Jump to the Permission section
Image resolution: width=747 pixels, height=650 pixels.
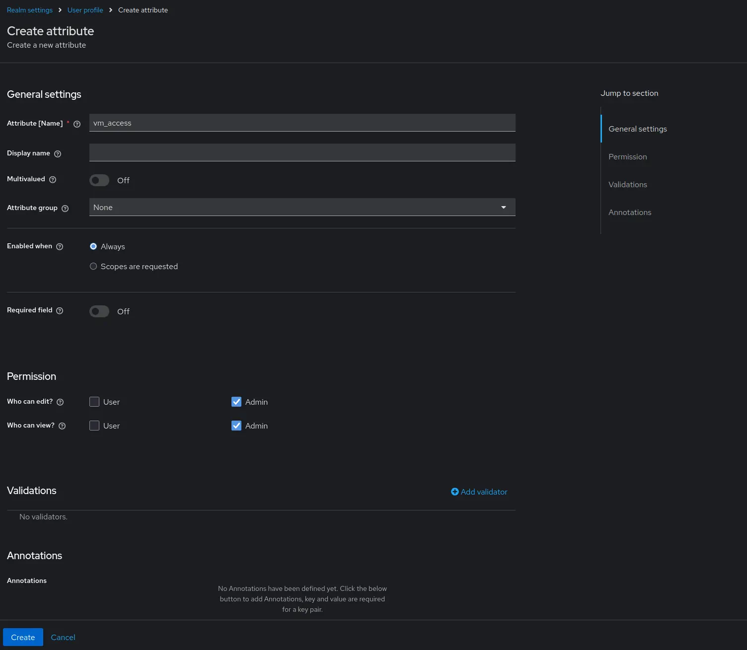click(x=627, y=157)
